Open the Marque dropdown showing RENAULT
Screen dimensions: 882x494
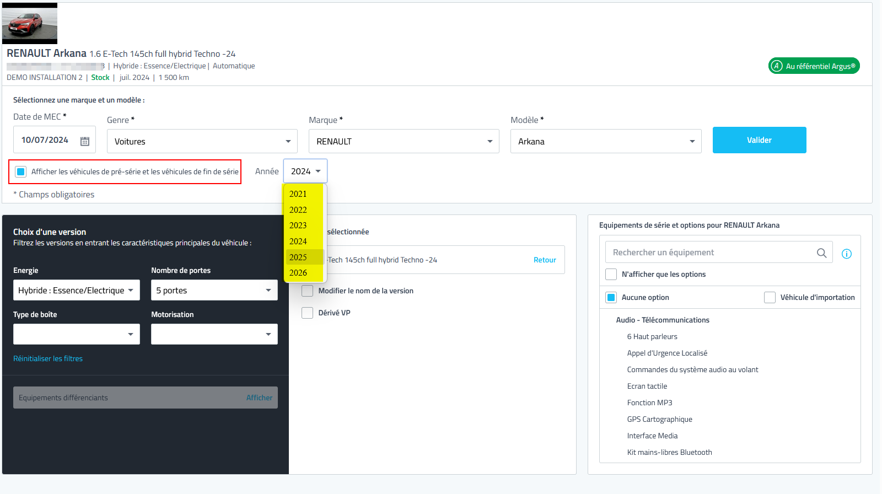(x=404, y=141)
